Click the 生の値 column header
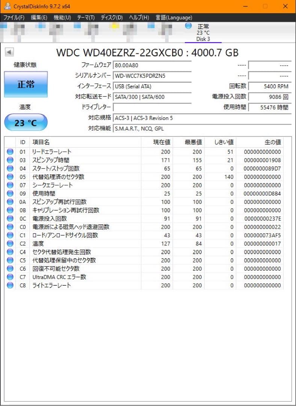This screenshot has width=296, height=406. (260, 142)
